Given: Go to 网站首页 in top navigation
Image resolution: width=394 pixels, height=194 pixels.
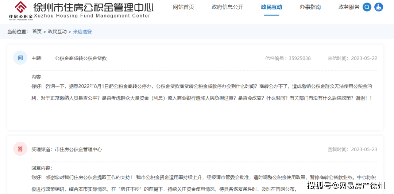Looking at the screenshot, I should pos(183,7).
